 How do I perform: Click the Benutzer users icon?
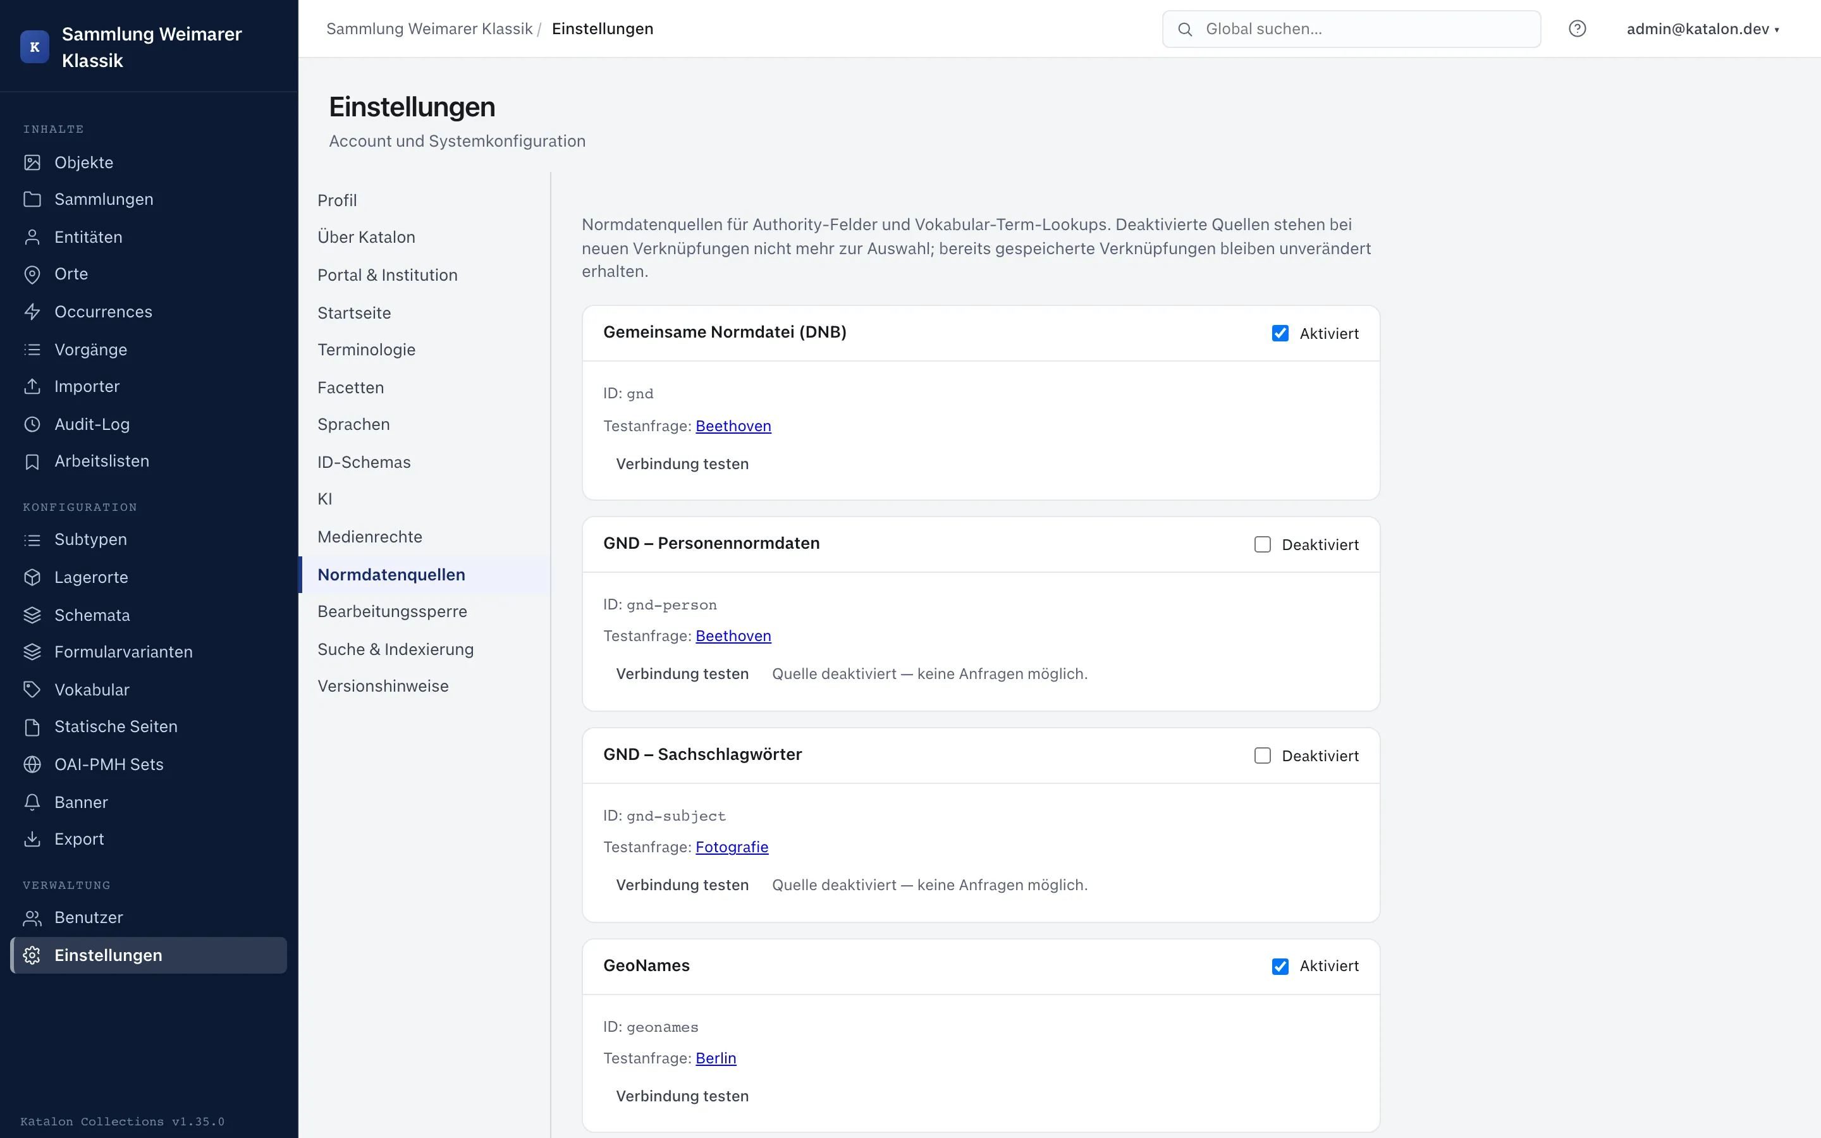pos(32,917)
